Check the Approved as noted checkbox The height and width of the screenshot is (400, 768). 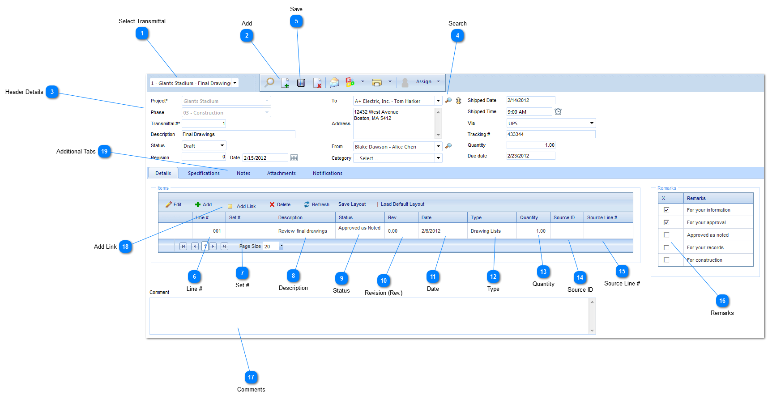666,235
